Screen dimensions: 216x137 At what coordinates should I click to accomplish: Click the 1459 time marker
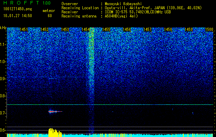point(189,29)
